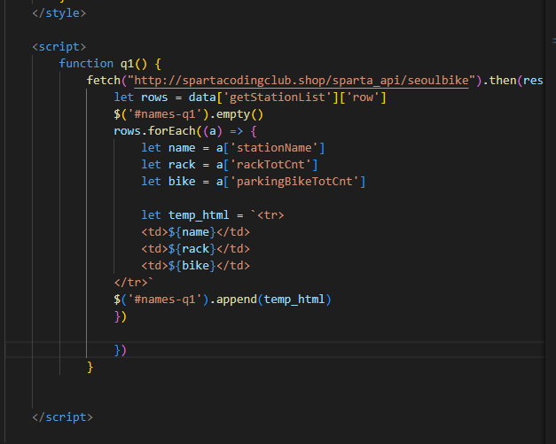Click the closing </style> tag
Screen dimensions: 556x444
coord(59,13)
